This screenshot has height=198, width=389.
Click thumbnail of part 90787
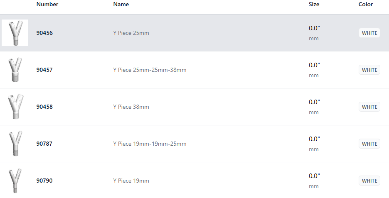15,144
